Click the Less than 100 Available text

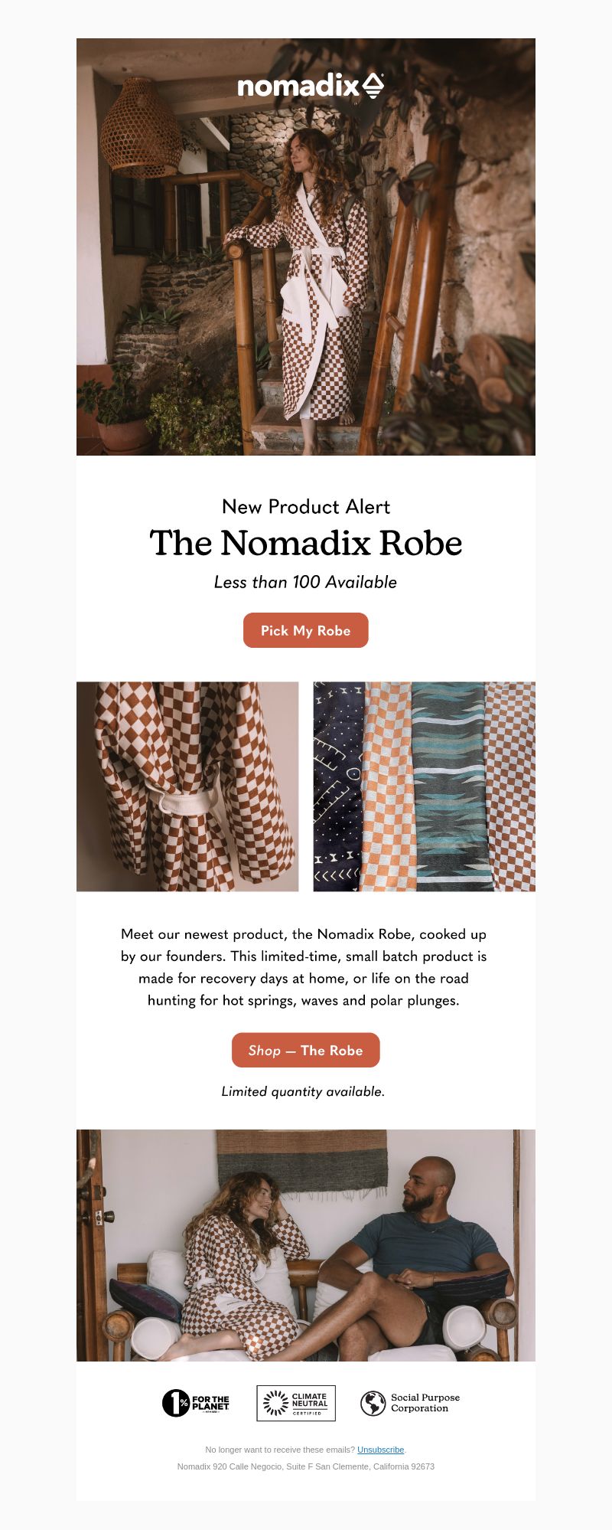[306, 582]
